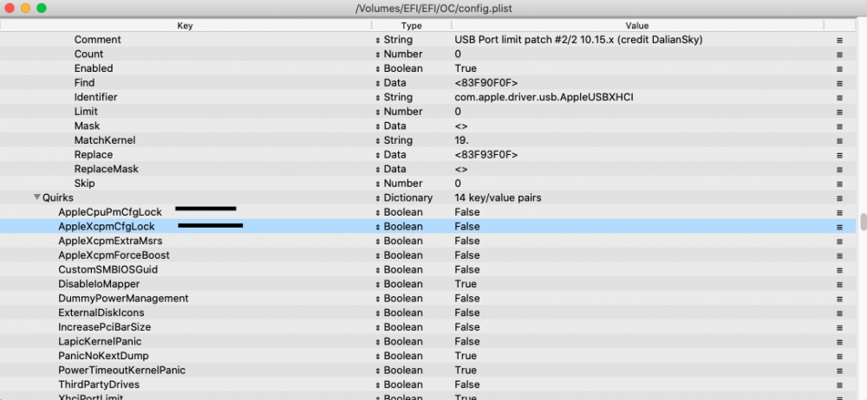Open row menu icon for DisableIoMapper row

(x=839, y=285)
